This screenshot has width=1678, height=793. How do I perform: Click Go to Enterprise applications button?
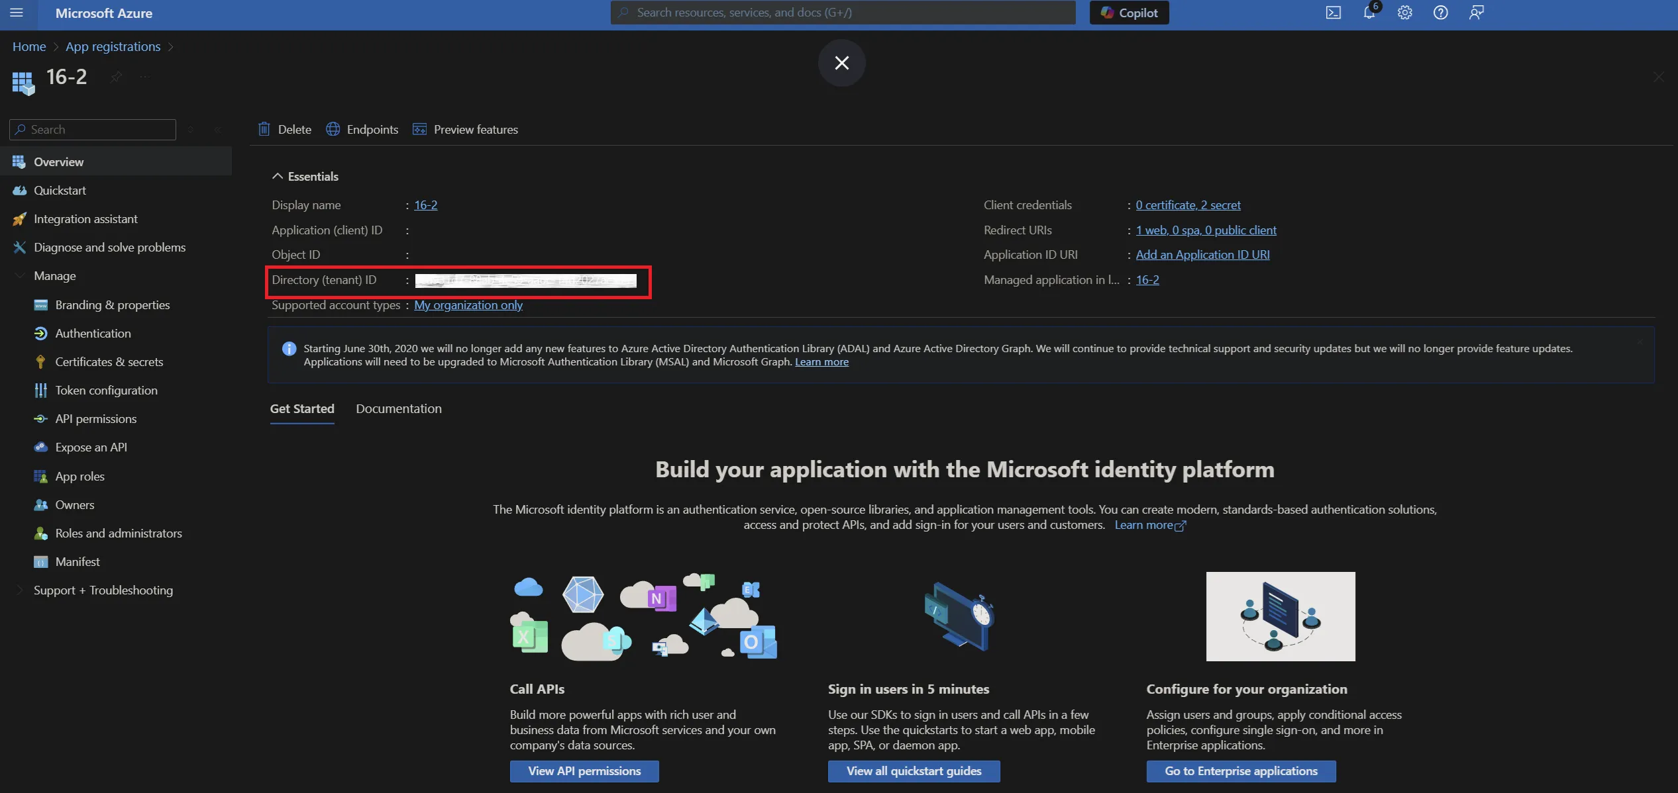coord(1241,771)
